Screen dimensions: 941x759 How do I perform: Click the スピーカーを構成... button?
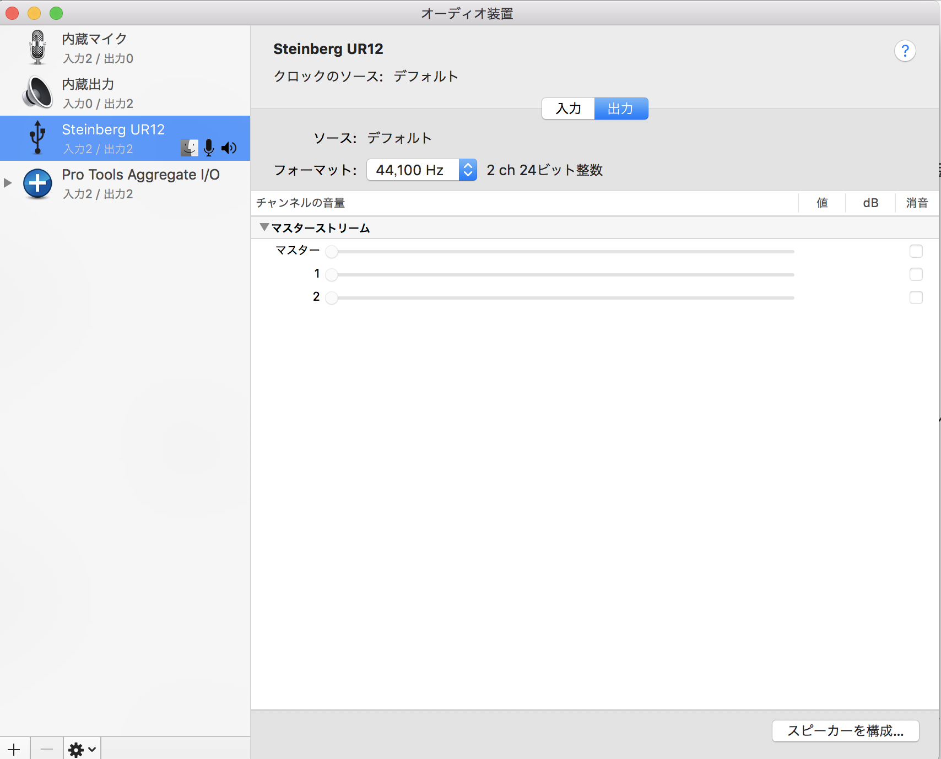pos(845,731)
